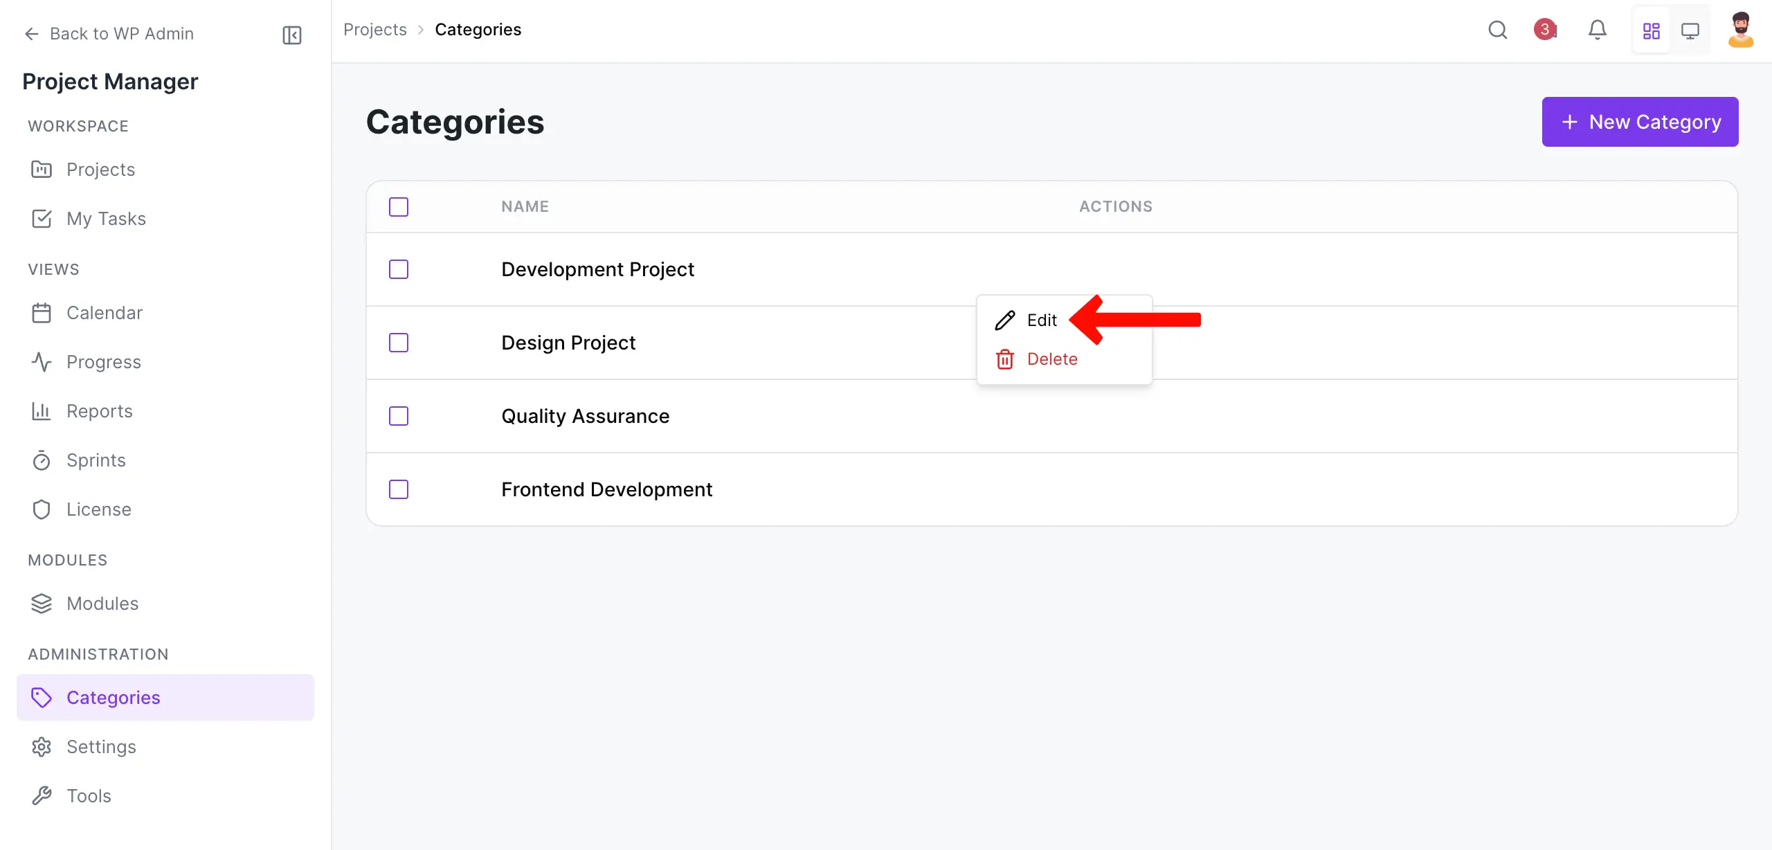Select Delete from the context menu

(1052, 359)
